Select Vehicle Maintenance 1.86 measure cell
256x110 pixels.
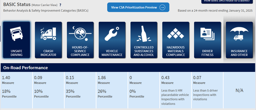coord(112,80)
